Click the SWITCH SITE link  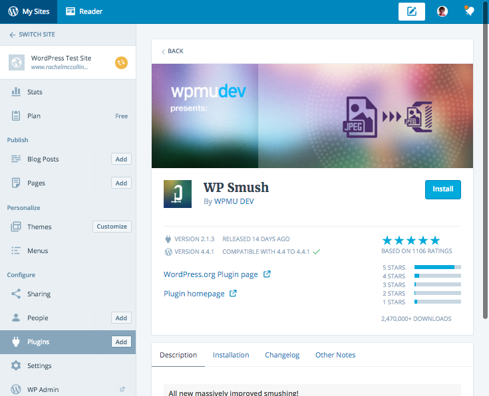pos(37,35)
